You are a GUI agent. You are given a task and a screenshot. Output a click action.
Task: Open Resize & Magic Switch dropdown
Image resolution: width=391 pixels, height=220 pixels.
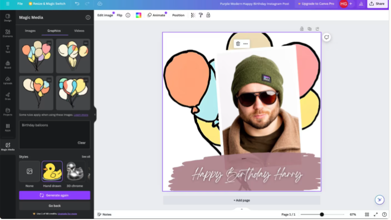click(47, 4)
